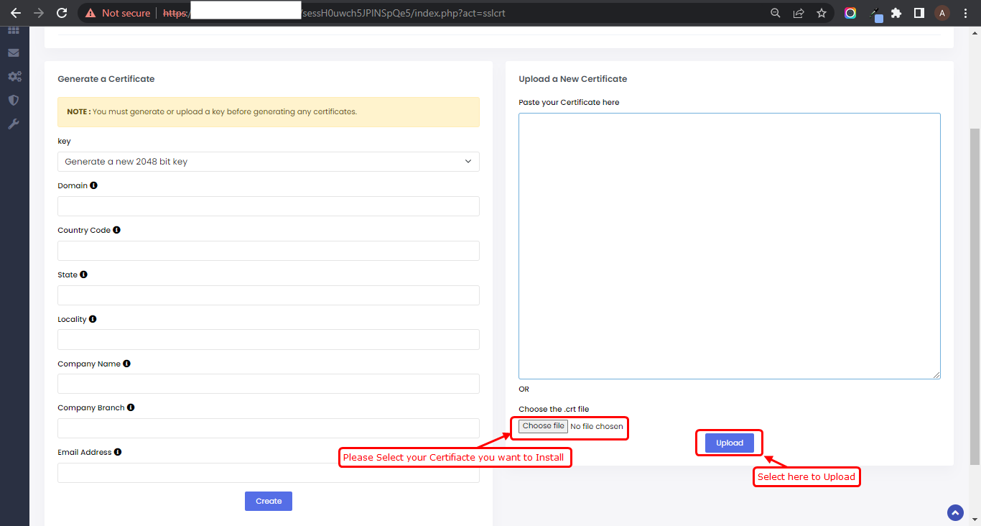Click the gears configuration icon in sidebar
Viewport: 981px width, 526px height.
click(x=14, y=76)
